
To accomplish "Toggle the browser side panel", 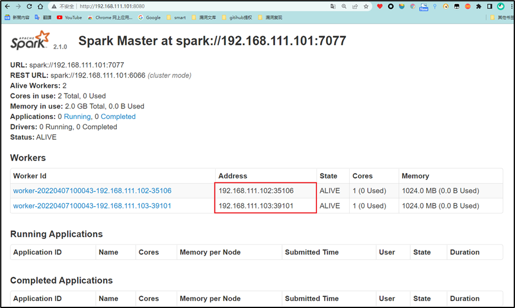I will click(490, 7).
